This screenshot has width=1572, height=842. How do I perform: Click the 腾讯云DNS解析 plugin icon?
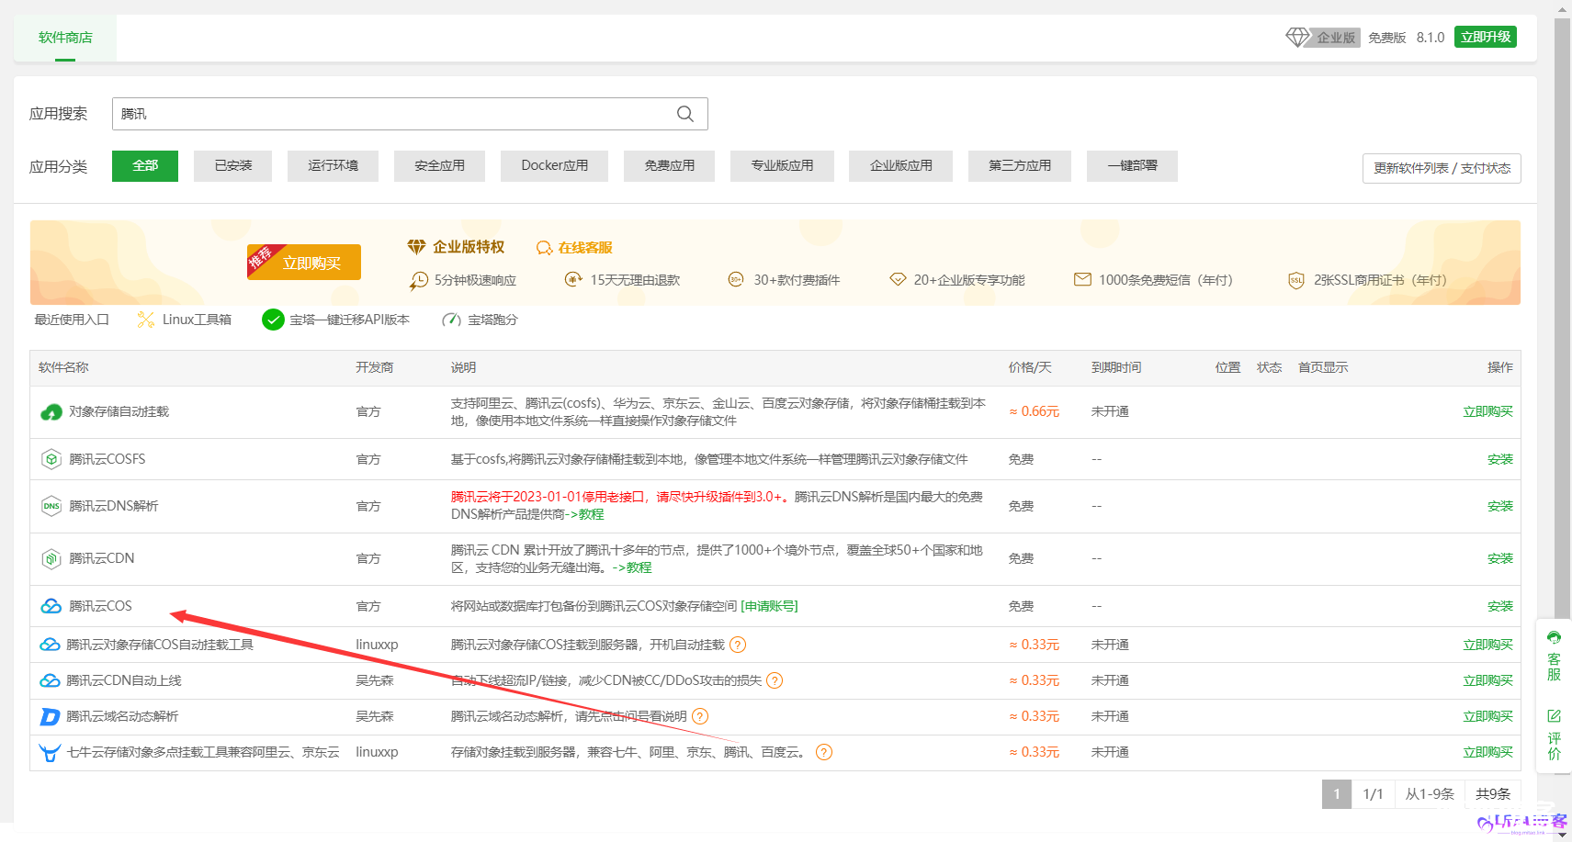tap(51, 506)
